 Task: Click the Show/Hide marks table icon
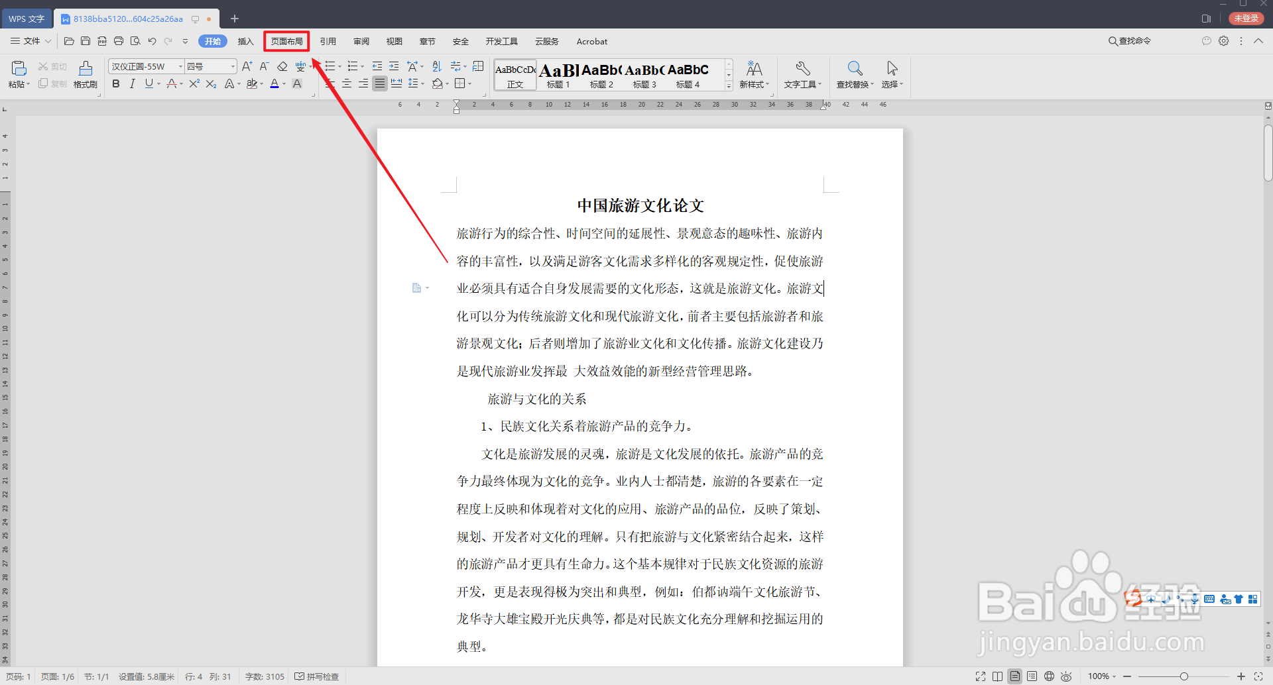click(x=478, y=66)
